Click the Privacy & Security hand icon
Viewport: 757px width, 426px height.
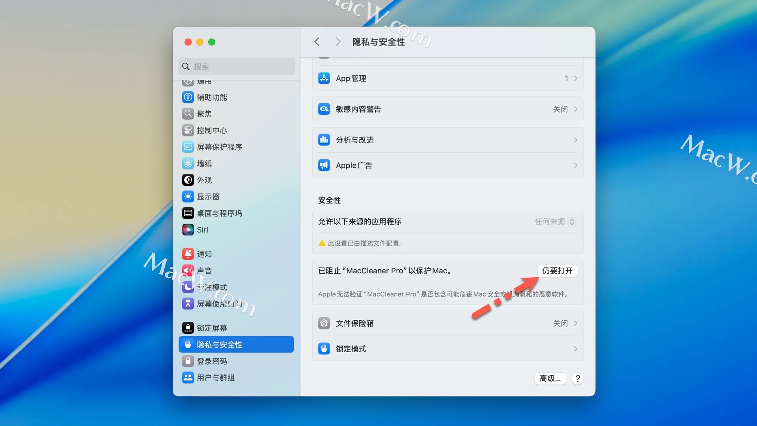pos(188,344)
